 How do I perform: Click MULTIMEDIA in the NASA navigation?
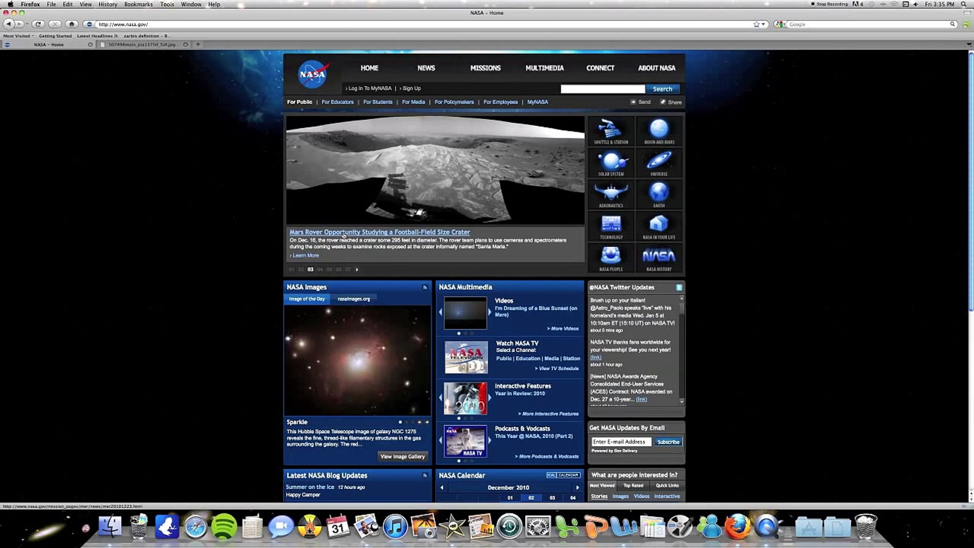[x=544, y=68]
